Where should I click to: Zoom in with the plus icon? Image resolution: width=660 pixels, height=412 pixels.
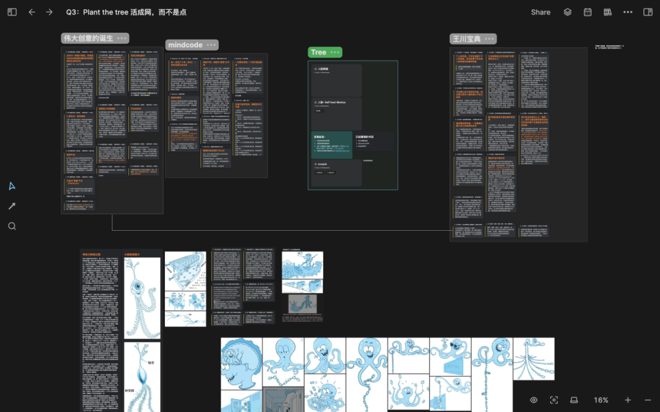[628, 400]
